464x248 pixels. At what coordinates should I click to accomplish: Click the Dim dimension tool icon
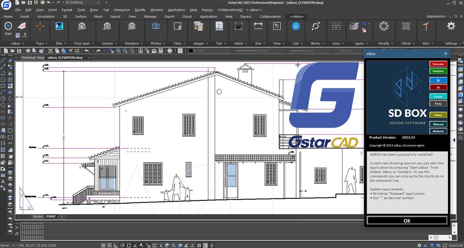pyautogui.click(x=258, y=26)
